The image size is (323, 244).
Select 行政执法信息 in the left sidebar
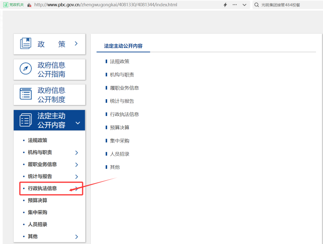[42, 189]
